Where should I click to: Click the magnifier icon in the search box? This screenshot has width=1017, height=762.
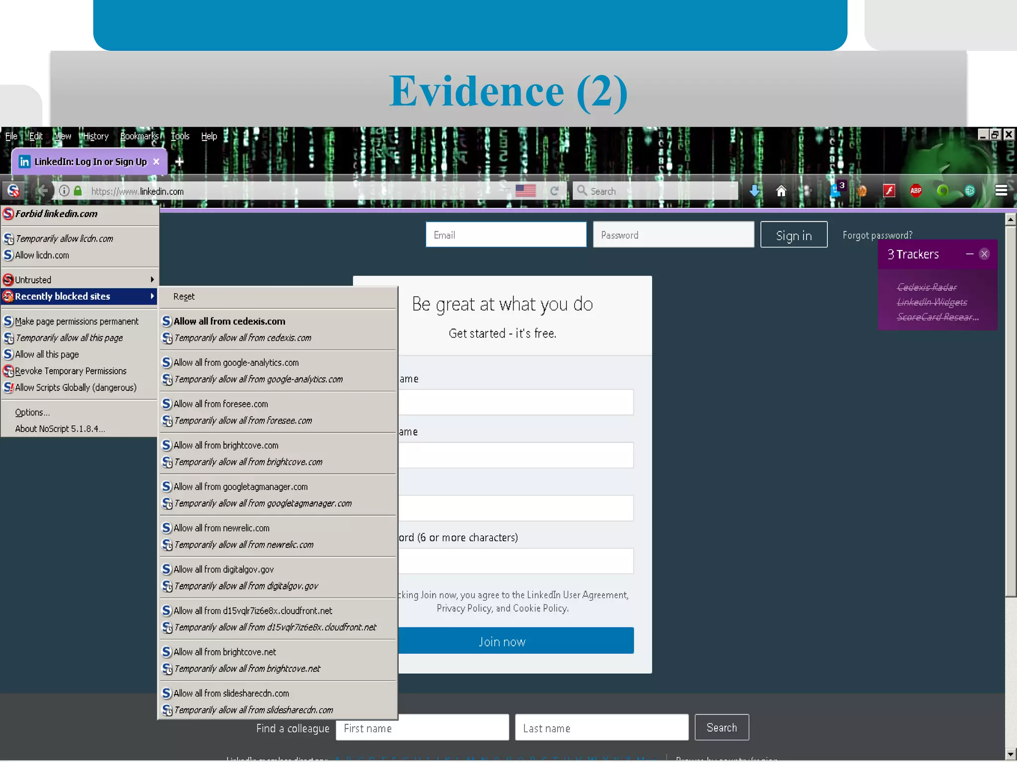tap(582, 190)
